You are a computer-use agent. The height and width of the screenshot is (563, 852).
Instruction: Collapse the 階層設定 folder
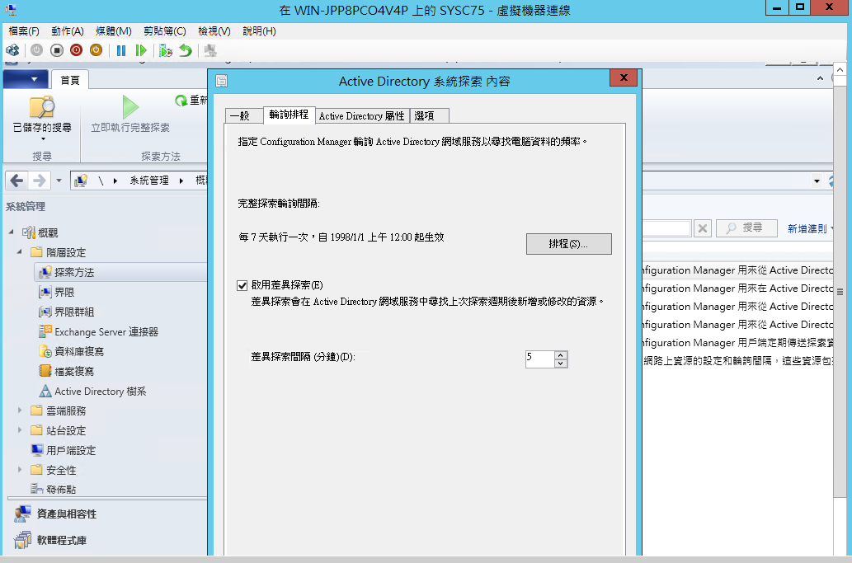tap(20, 252)
